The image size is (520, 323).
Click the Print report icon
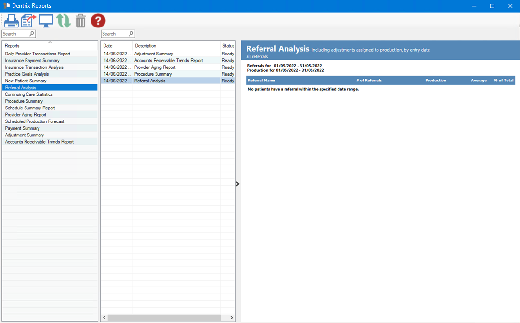[11, 21]
